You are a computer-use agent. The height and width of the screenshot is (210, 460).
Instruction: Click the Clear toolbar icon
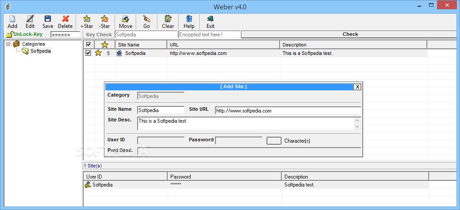coord(168,19)
